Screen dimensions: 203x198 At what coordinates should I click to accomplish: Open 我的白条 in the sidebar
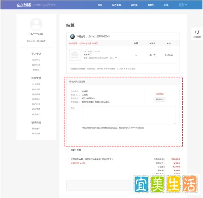[36, 104]
